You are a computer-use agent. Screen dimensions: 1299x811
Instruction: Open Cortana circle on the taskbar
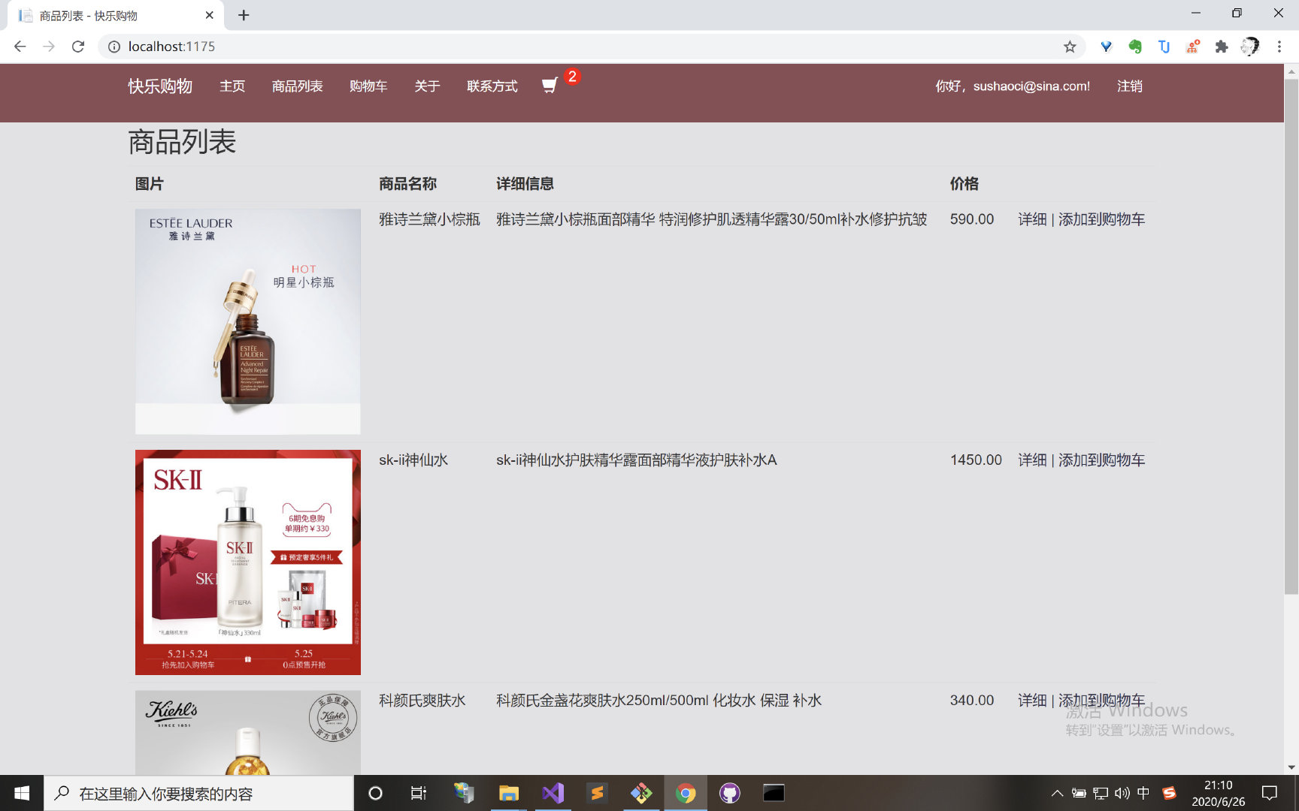click(x=375, y=793)
